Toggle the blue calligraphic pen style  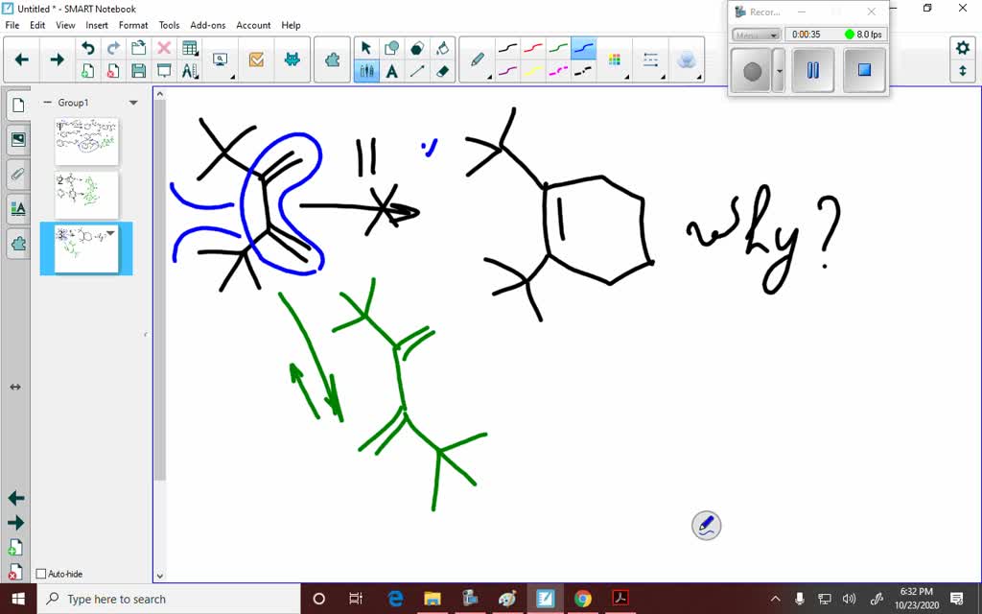tap(582, 46)
